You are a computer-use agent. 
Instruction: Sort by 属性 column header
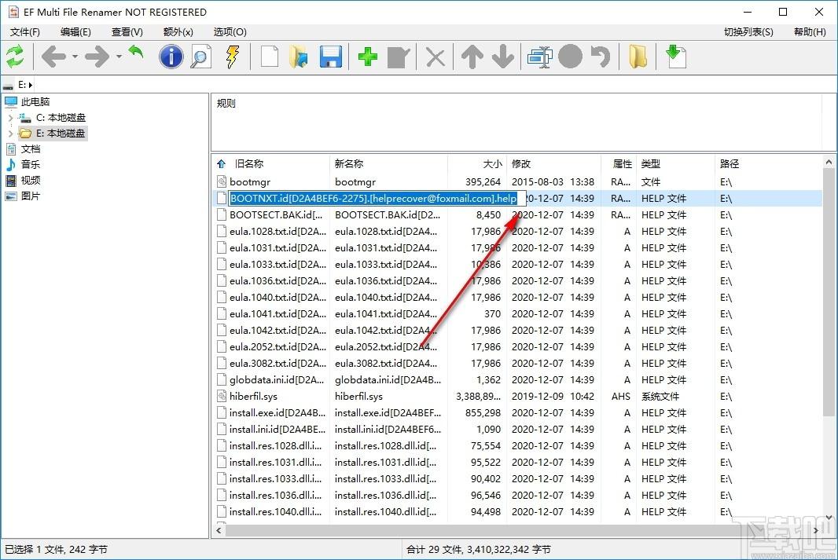coord(622,164)
